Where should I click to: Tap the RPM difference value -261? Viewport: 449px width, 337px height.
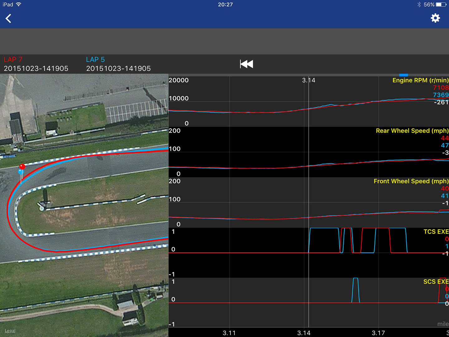[441, 102]
